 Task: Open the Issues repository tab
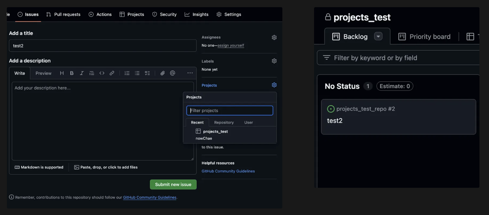(x=28, y=14)
